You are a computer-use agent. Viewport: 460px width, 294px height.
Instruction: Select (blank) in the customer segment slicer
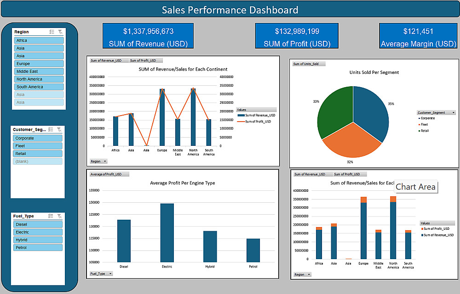(38, 161)
